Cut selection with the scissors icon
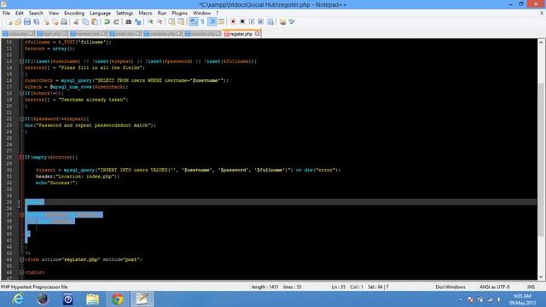546x307 pixels. pyautogui.click(x=76, y=22)
